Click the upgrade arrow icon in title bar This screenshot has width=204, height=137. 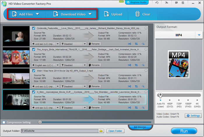coord(166,3)
